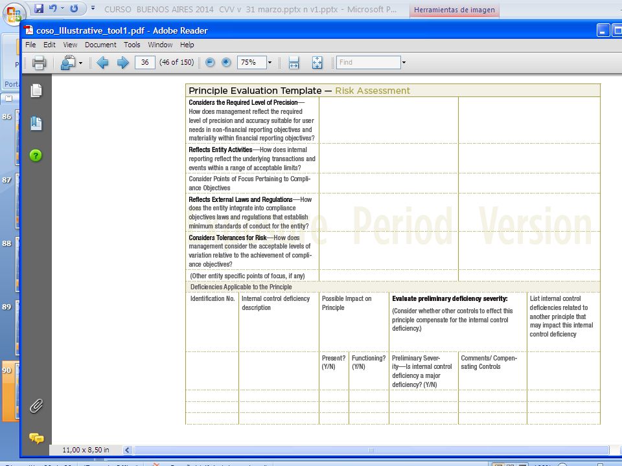Viewport: 622px width, 466px height.
Task: Select the fit width scrolling mode icon
Action: 294,63
